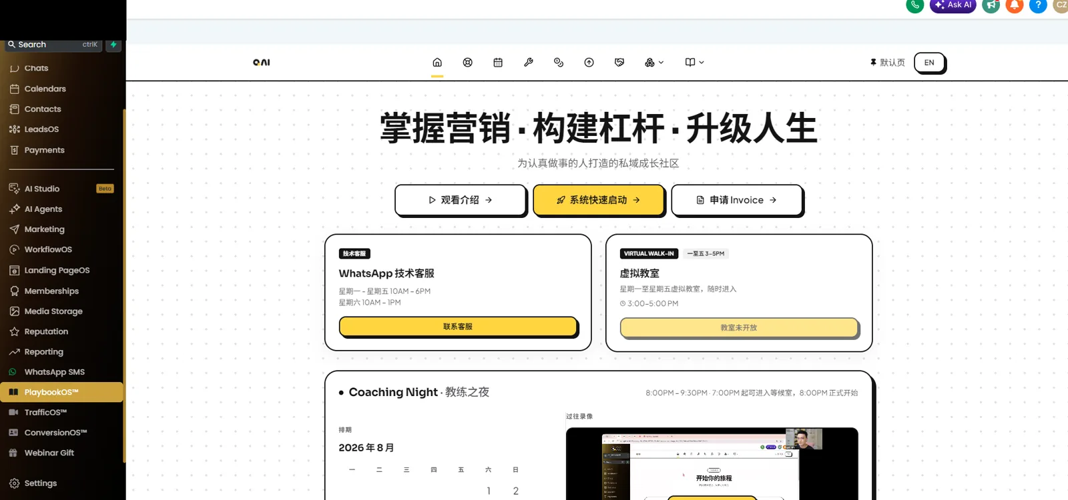Expand the book icon dropdown in navbar

click(694, 63)
